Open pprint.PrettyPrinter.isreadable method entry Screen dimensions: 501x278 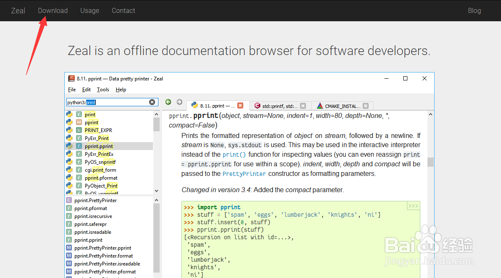point(107,264)
